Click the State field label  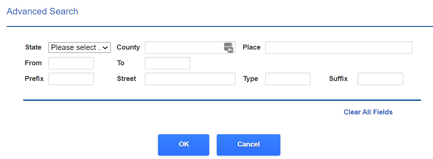point(33,47)
